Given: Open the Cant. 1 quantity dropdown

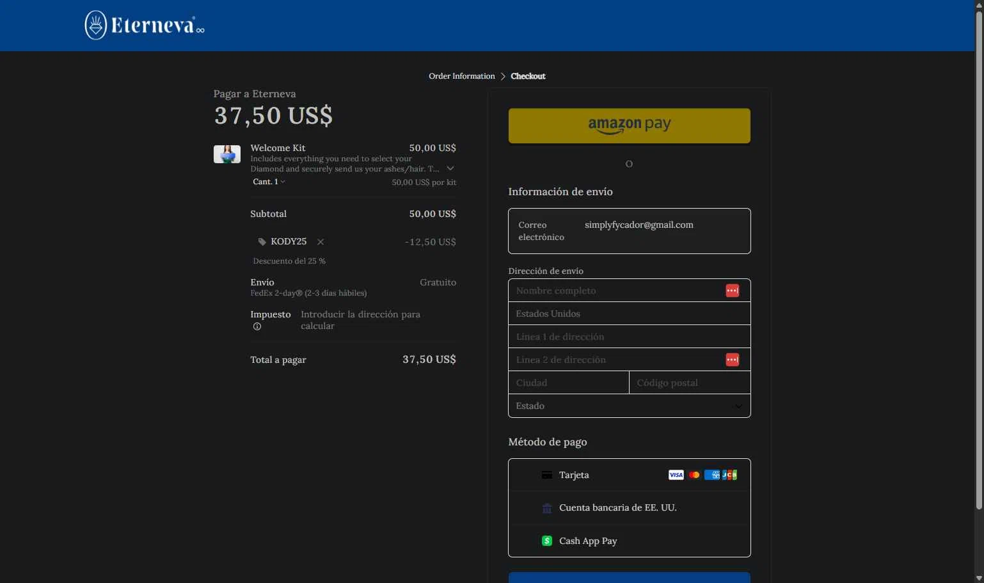Looking at the screenshot, I should coord(269,182).
